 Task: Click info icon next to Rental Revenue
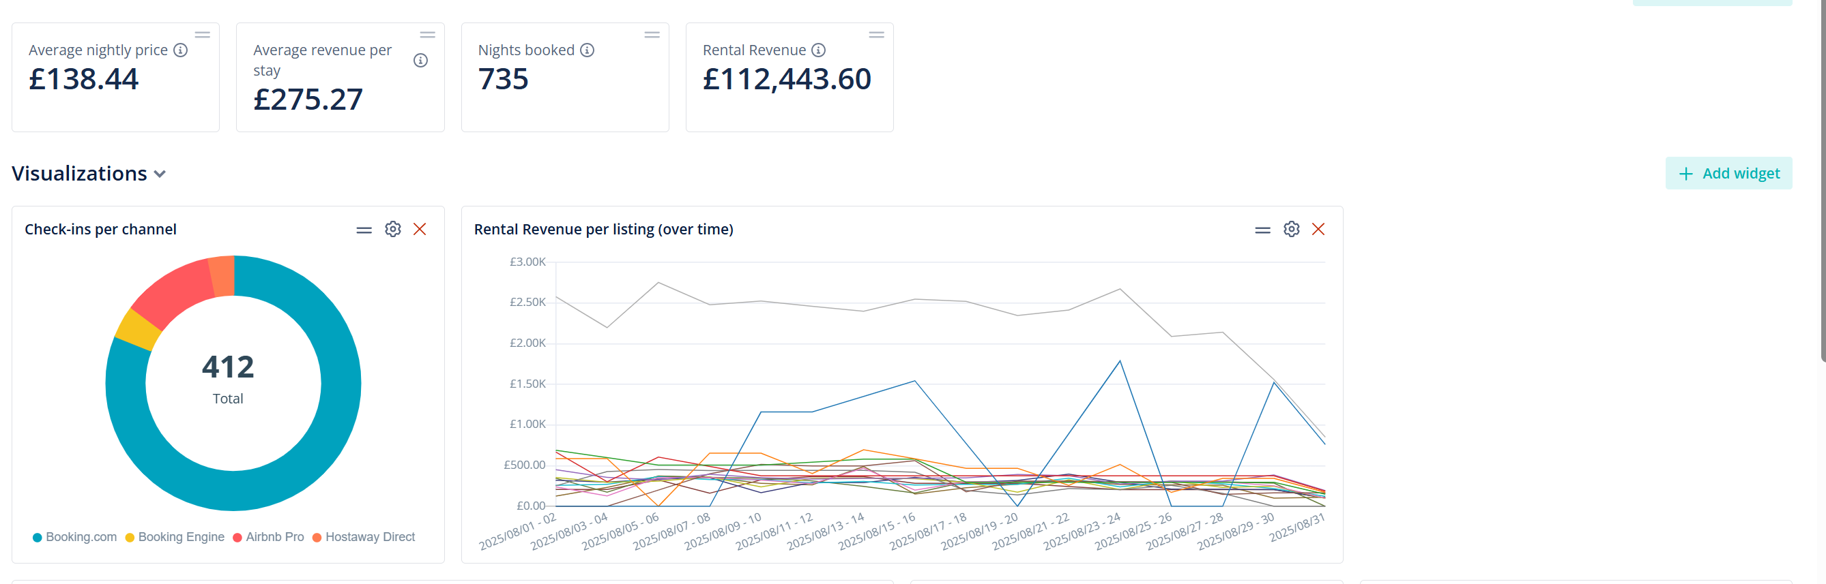point(818,50)
